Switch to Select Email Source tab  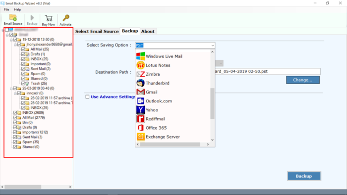click(97, 31)
